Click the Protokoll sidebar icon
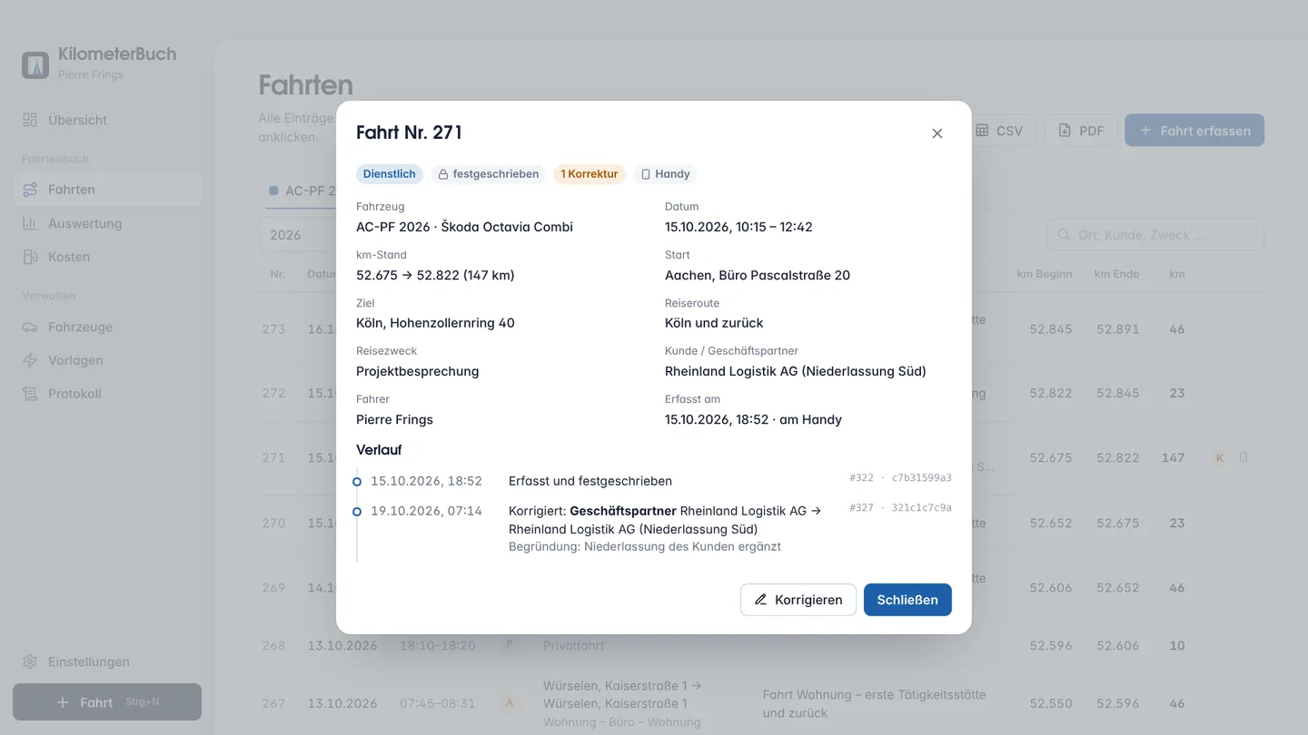1308x735 pixels. pyautogui.click(x=30, y=394)
